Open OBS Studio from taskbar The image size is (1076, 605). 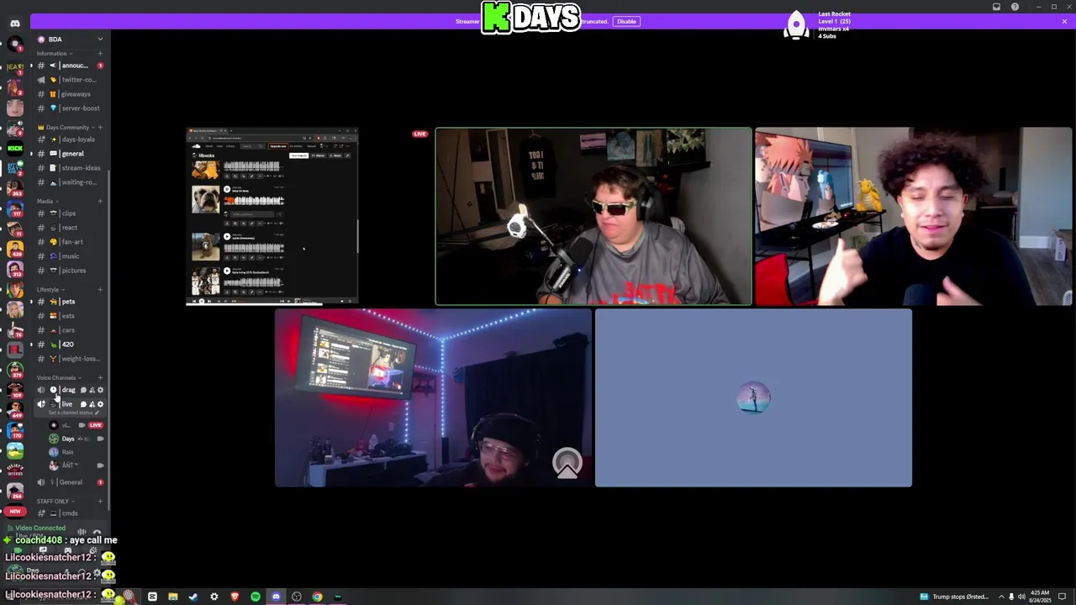pos(296,597)
